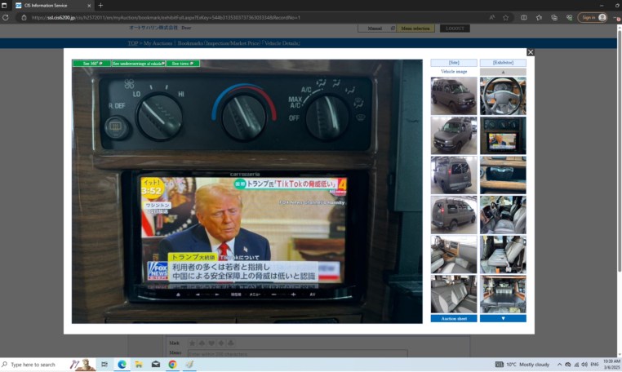Select front-right exterior van thumbnail
Image resolution: width=622 pixels, height=372 pixels.
454,96
